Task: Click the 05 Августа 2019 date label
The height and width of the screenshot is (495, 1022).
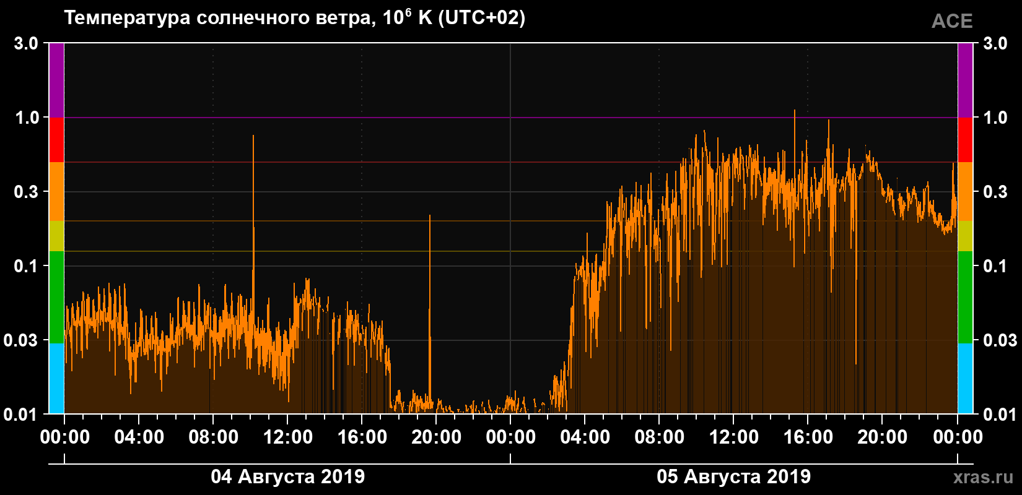Action: [734, 476]
